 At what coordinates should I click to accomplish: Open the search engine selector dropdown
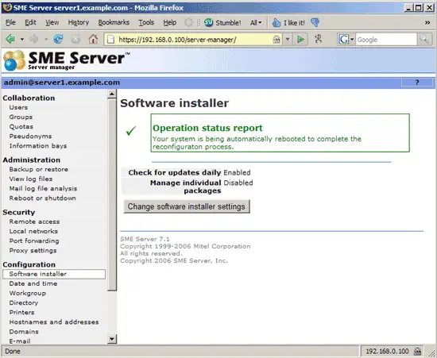tap(352, 40)
